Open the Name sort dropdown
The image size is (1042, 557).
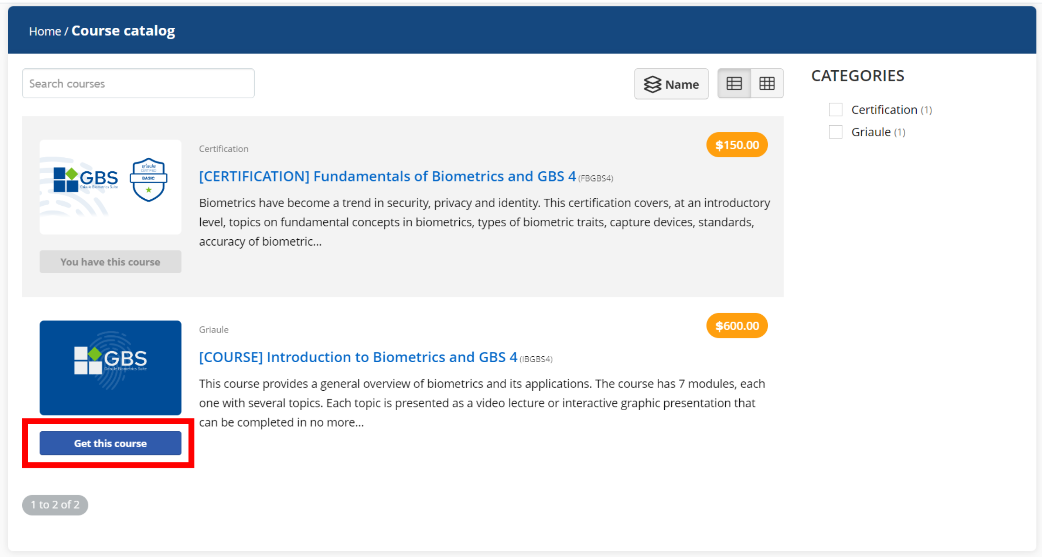pos(671,84)
